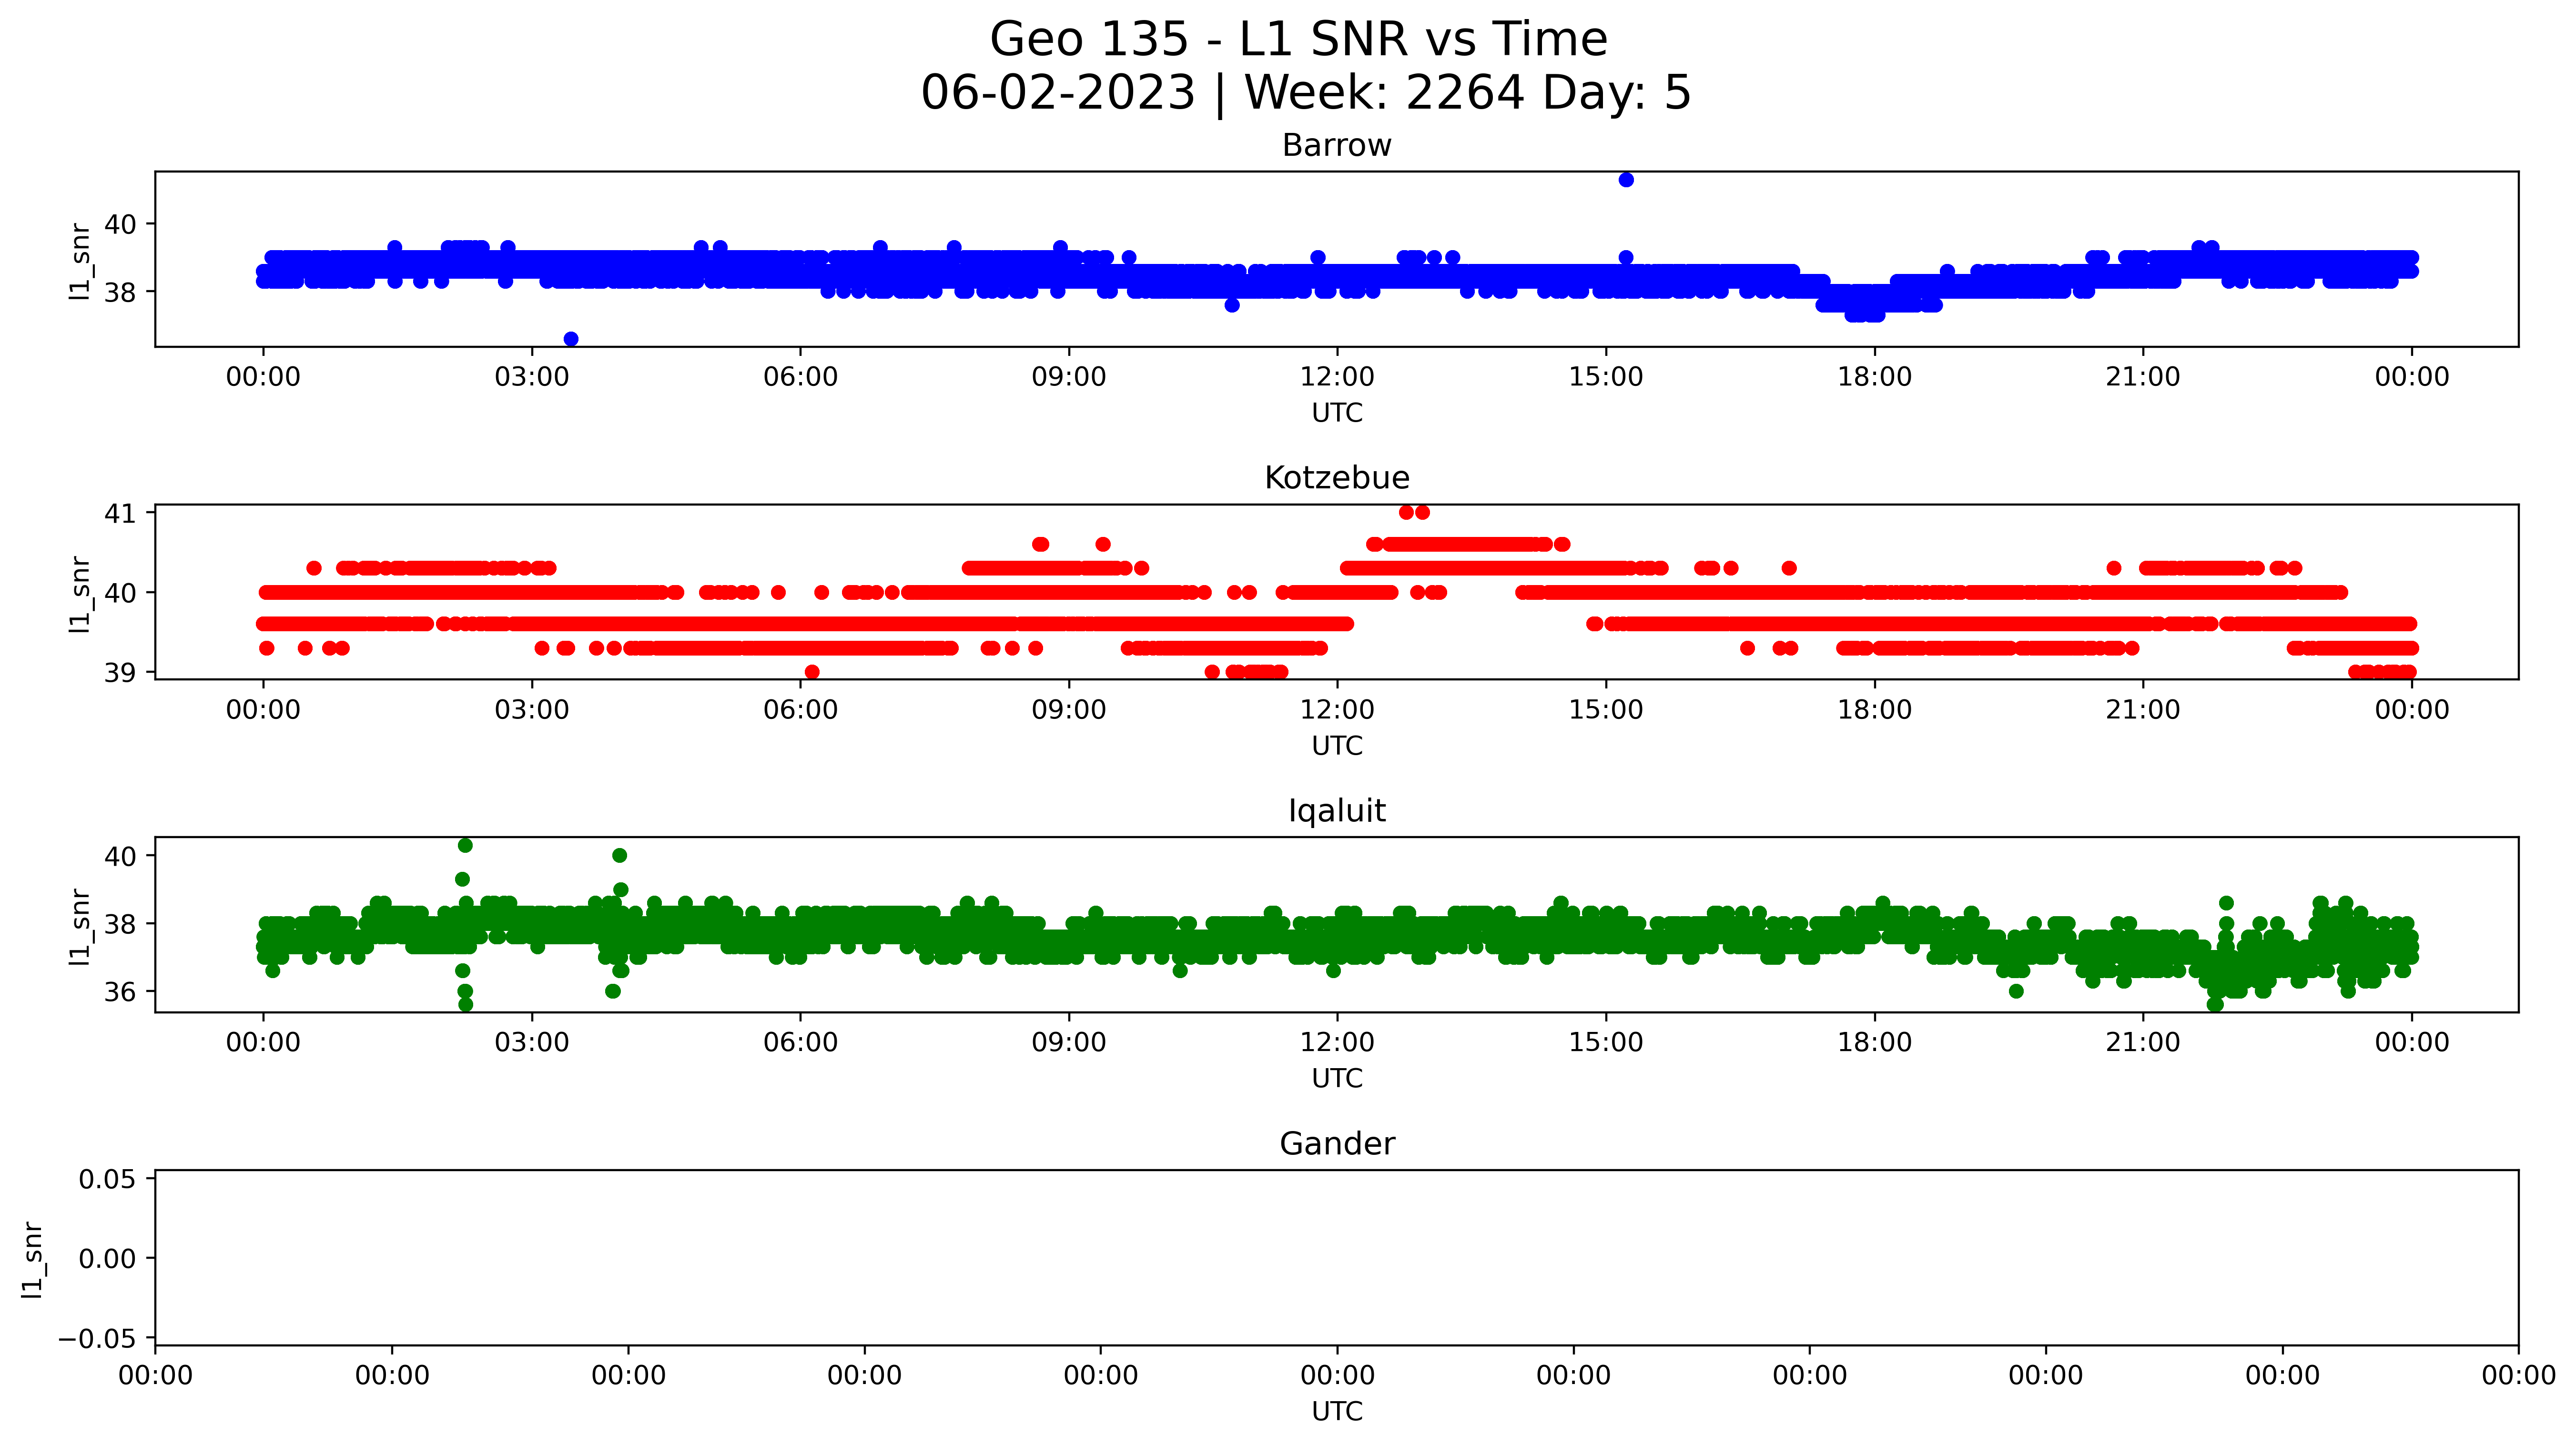Click the "15:00" tick on Barrow x-axis
The width and height of the screenshot is (2576, 1445).
[x=1606, y=377]
